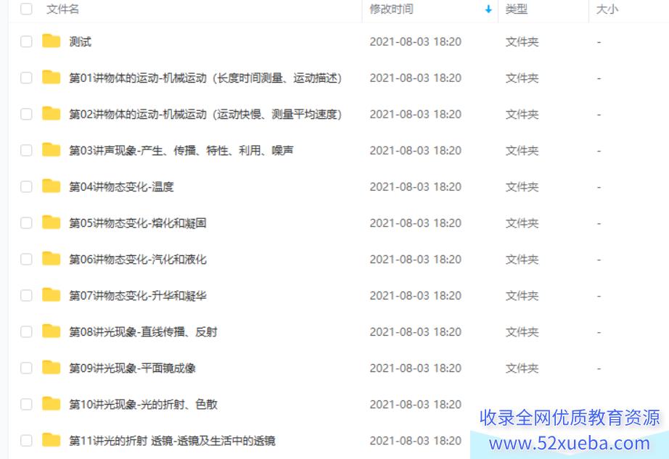Viewport: 669px width, 459px height.
Task: Select the checkbox for 第11讲光的折射 透镜
Action: pyautogui.click(x=26, y=440)
